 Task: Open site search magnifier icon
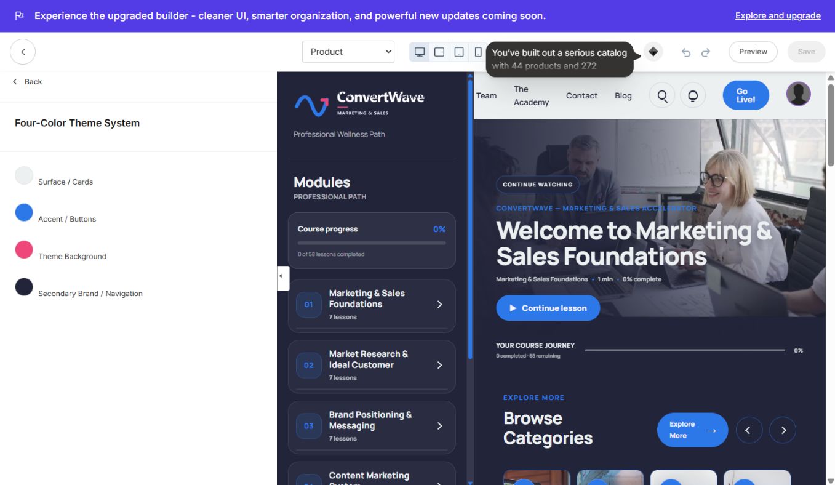(x=662, y=95)
